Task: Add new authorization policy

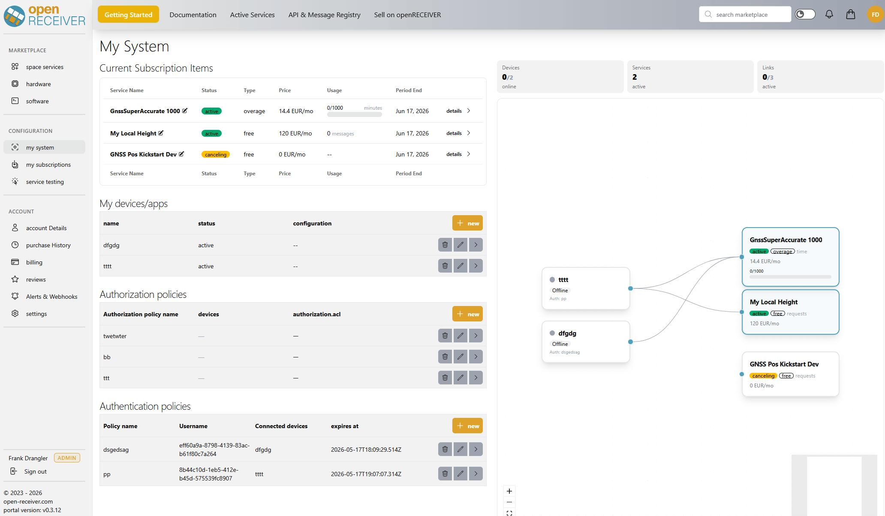Action: click(467, 314)
